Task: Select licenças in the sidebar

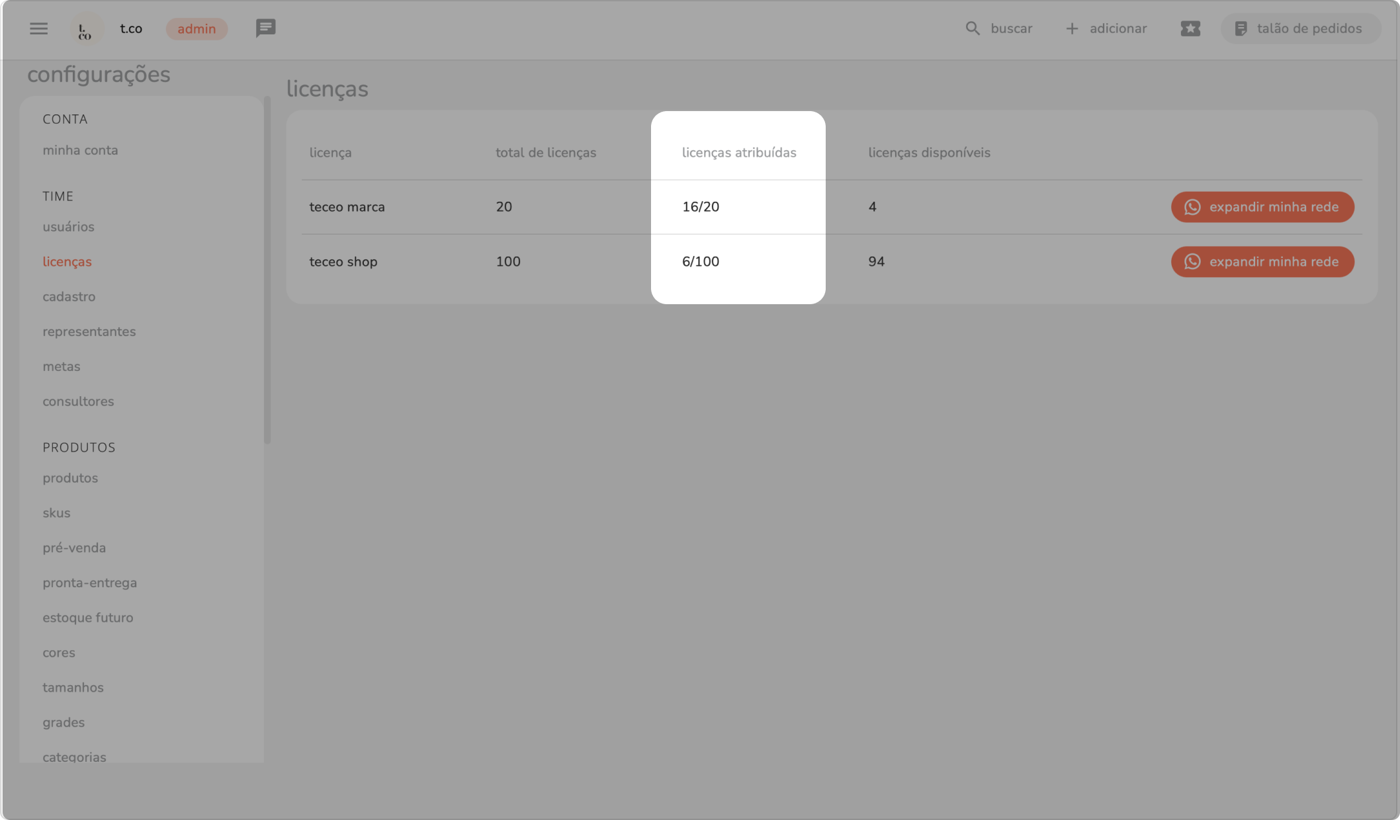Action: point(67,262)
